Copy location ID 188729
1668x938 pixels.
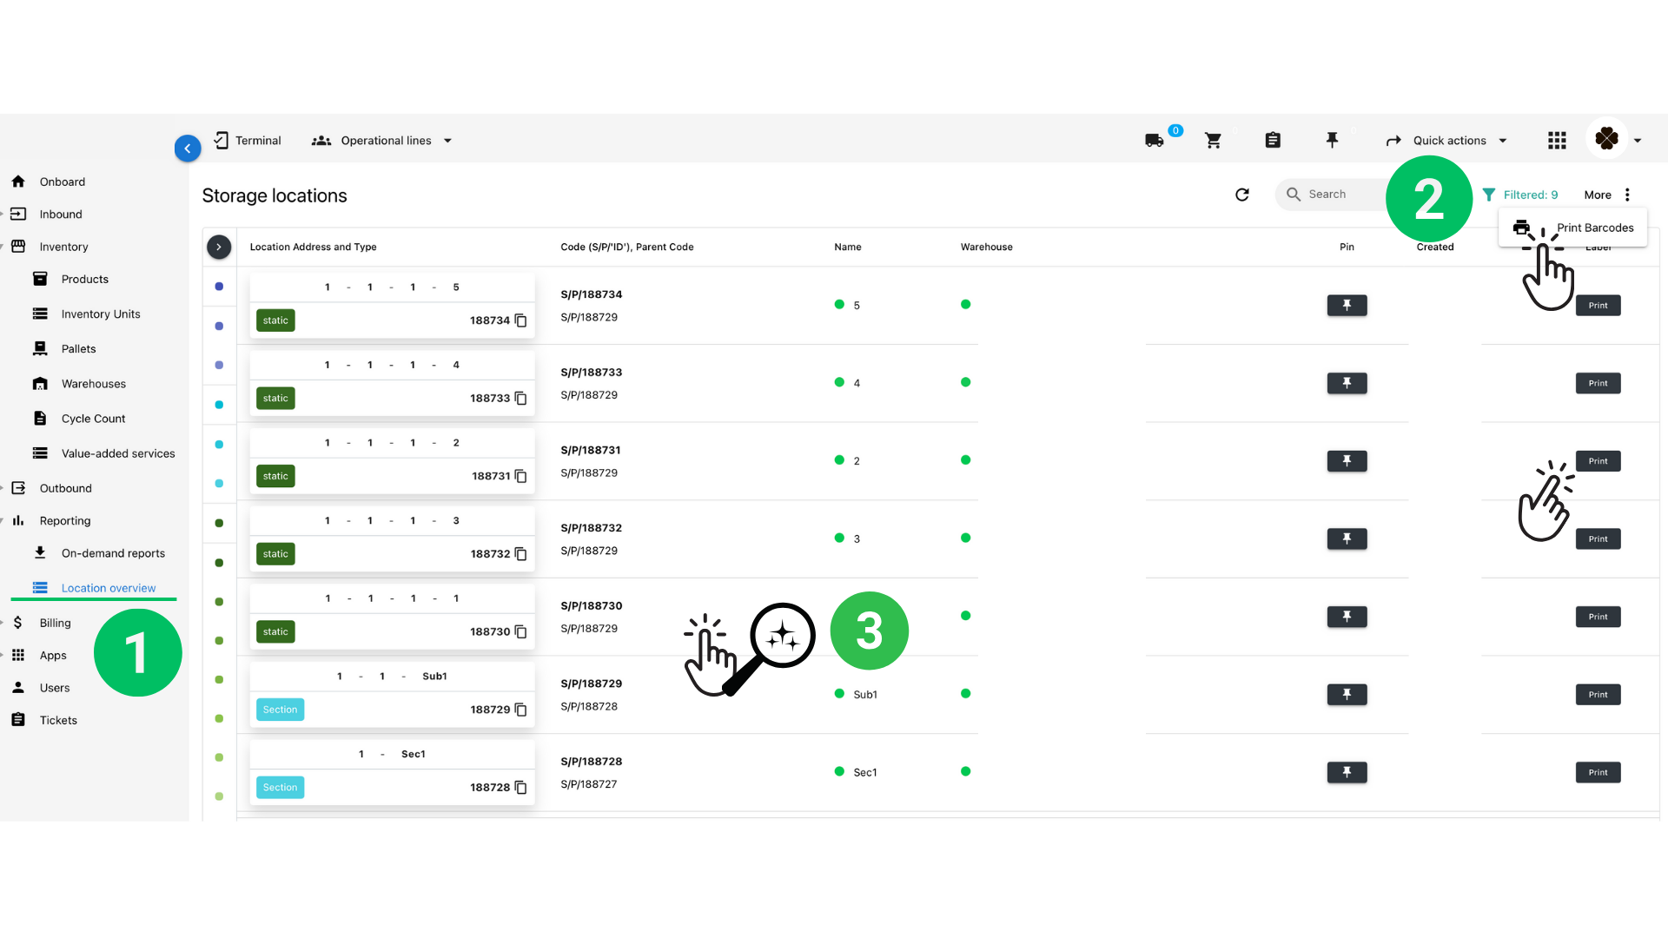point(521,710)
